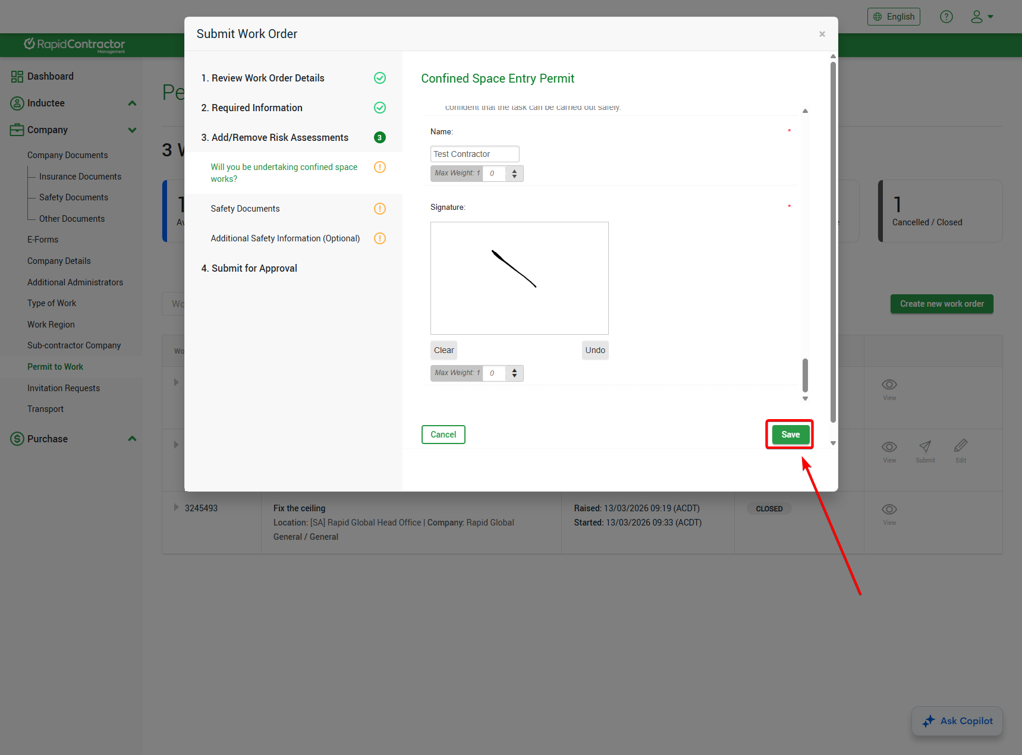Screen dimensions: 1022x755
Task: Open the user account menu icon
Action: pos(982,17)
